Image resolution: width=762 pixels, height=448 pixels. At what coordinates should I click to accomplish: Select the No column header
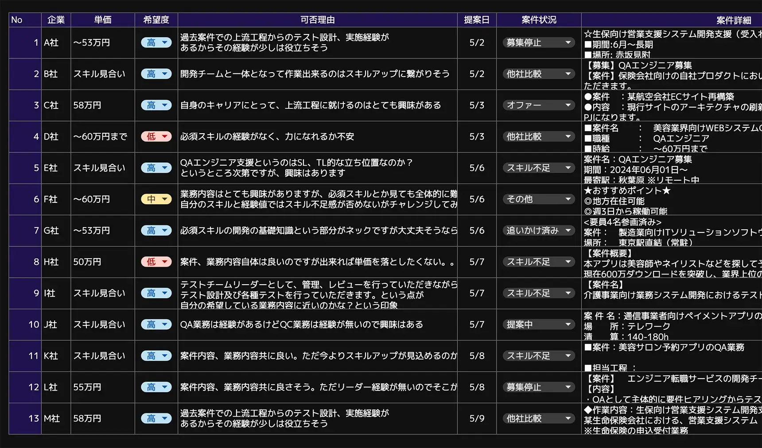(25, 20)
